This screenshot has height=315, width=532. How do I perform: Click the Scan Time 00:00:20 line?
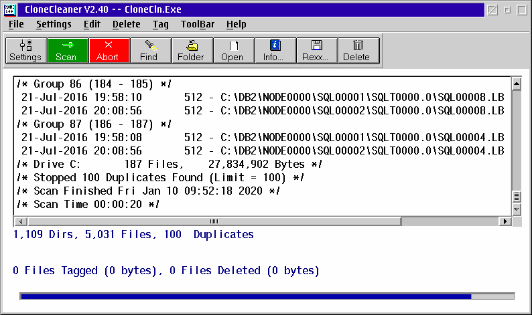tap(88, 204)
